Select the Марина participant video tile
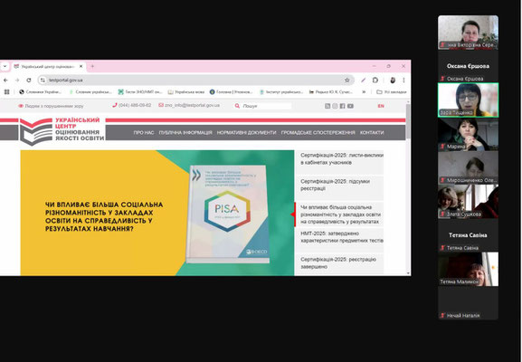The image size is (522, 362). point(468,134)
